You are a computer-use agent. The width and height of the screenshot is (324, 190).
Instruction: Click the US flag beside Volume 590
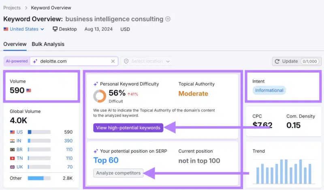pos(29,90)
